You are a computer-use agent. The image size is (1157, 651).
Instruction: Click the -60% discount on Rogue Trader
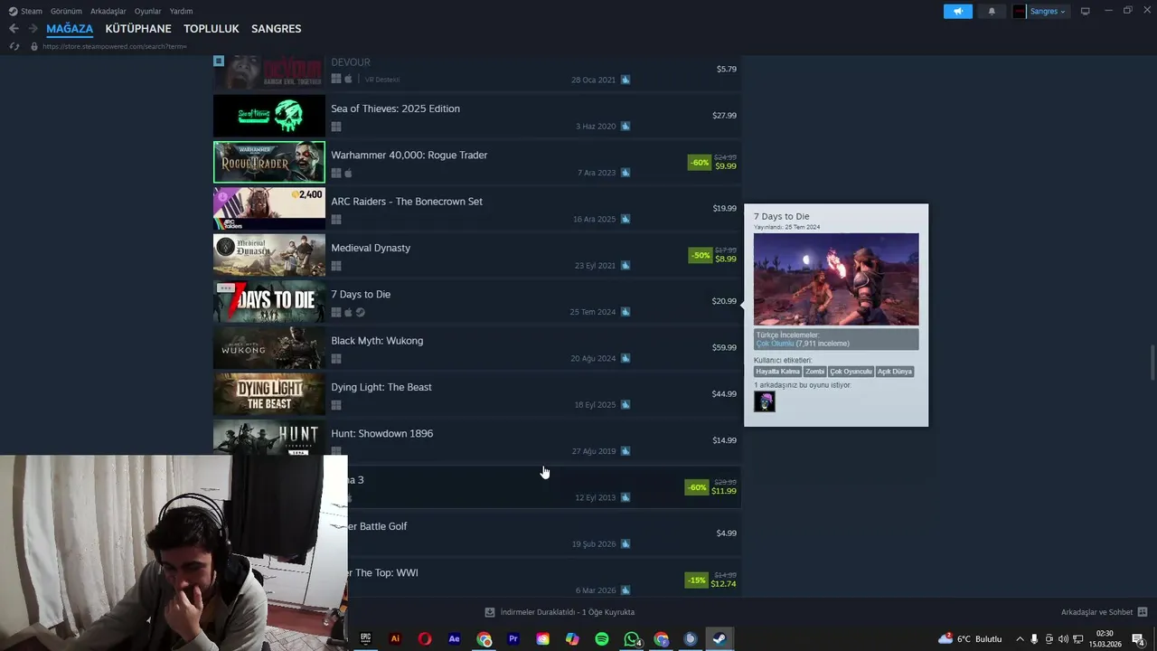699,163
